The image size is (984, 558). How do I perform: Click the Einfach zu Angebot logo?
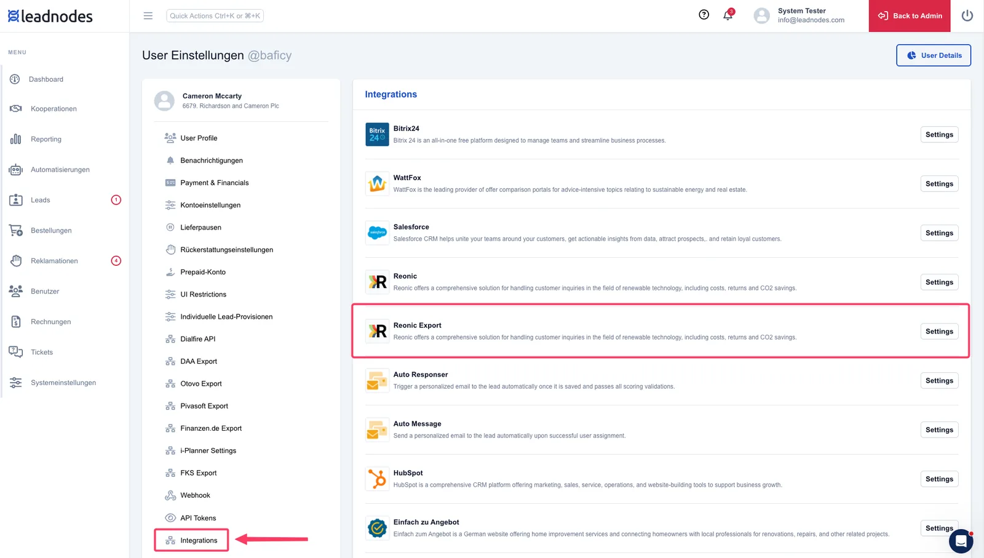377,528
